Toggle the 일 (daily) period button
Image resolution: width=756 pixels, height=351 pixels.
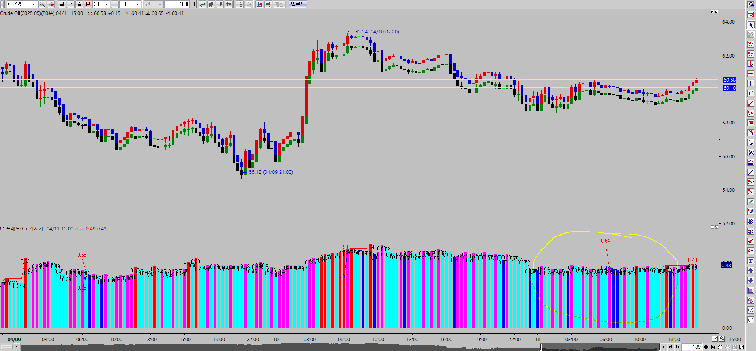(62, 4)
